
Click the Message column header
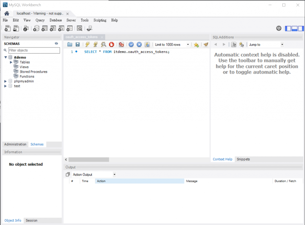pyautogui.click(x=228, y=181)
